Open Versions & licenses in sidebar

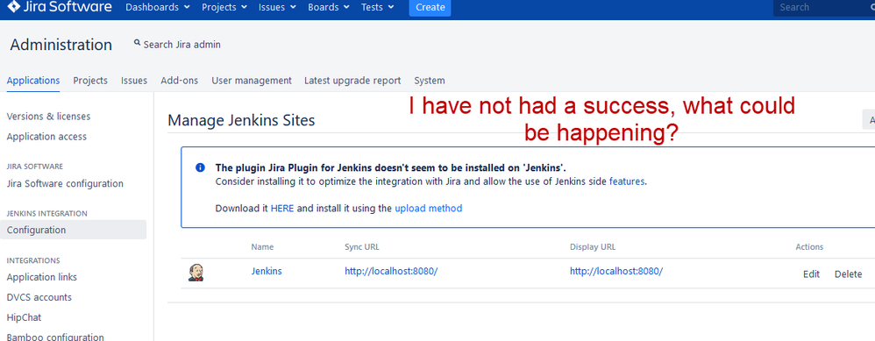[48, 116]
